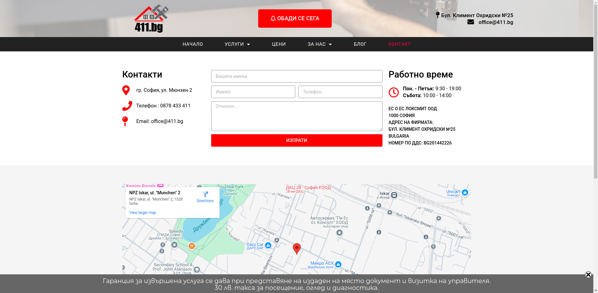Expand the УСЛУГИ dropdown menu
The width and height of the screenshot is (598, 293).
click(x=237, y=44)
